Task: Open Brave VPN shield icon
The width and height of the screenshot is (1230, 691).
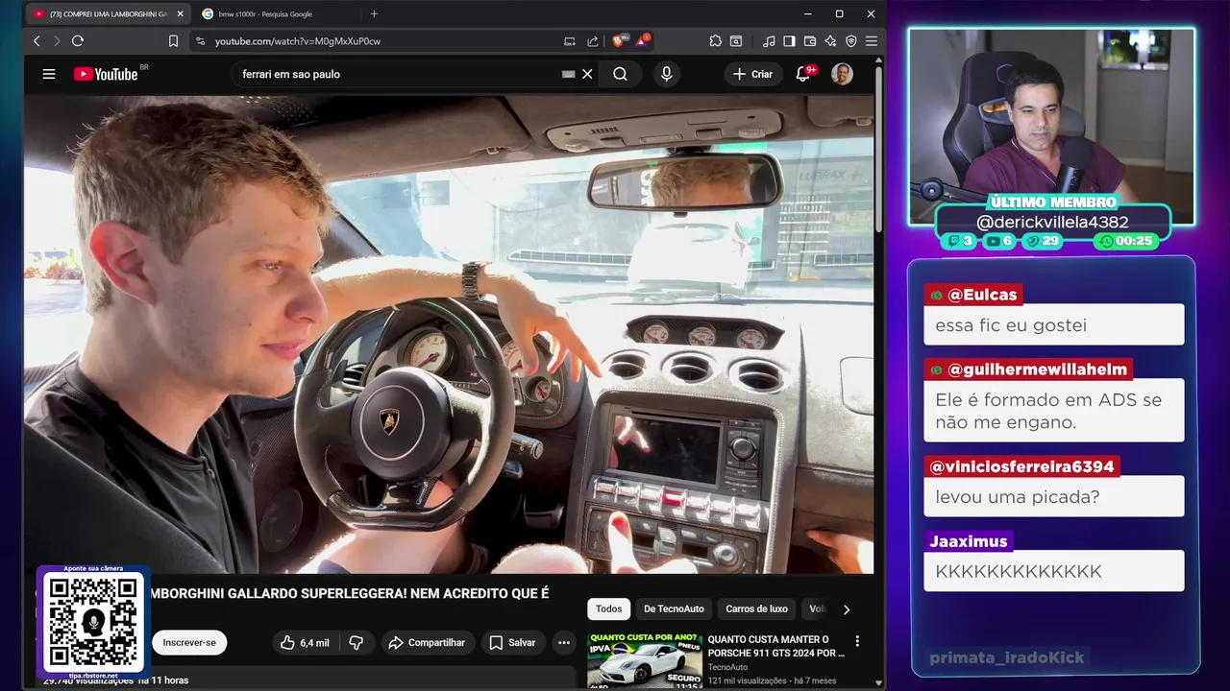Action: (851, 41)
